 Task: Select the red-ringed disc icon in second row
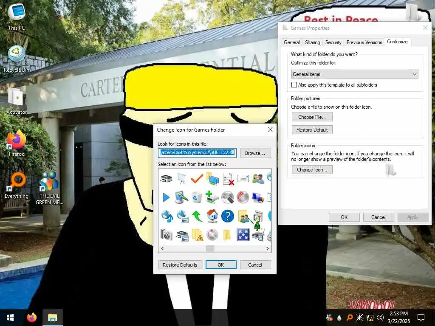tap(243, 197)
